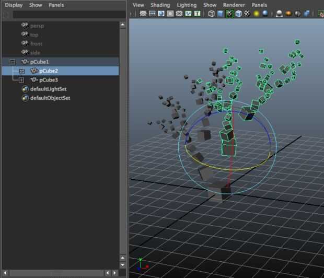Switch to smooth shaded blue cube icon
Screen dimensions: 324x278
click(x=221, y=14)
